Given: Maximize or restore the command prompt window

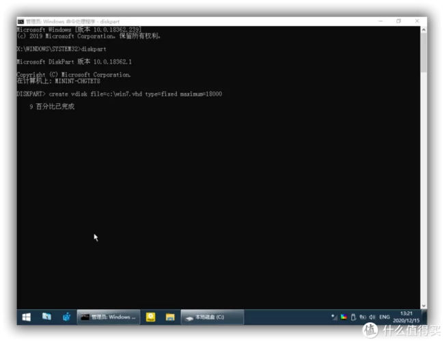Looking at the screenshot, I should (399, 21).
